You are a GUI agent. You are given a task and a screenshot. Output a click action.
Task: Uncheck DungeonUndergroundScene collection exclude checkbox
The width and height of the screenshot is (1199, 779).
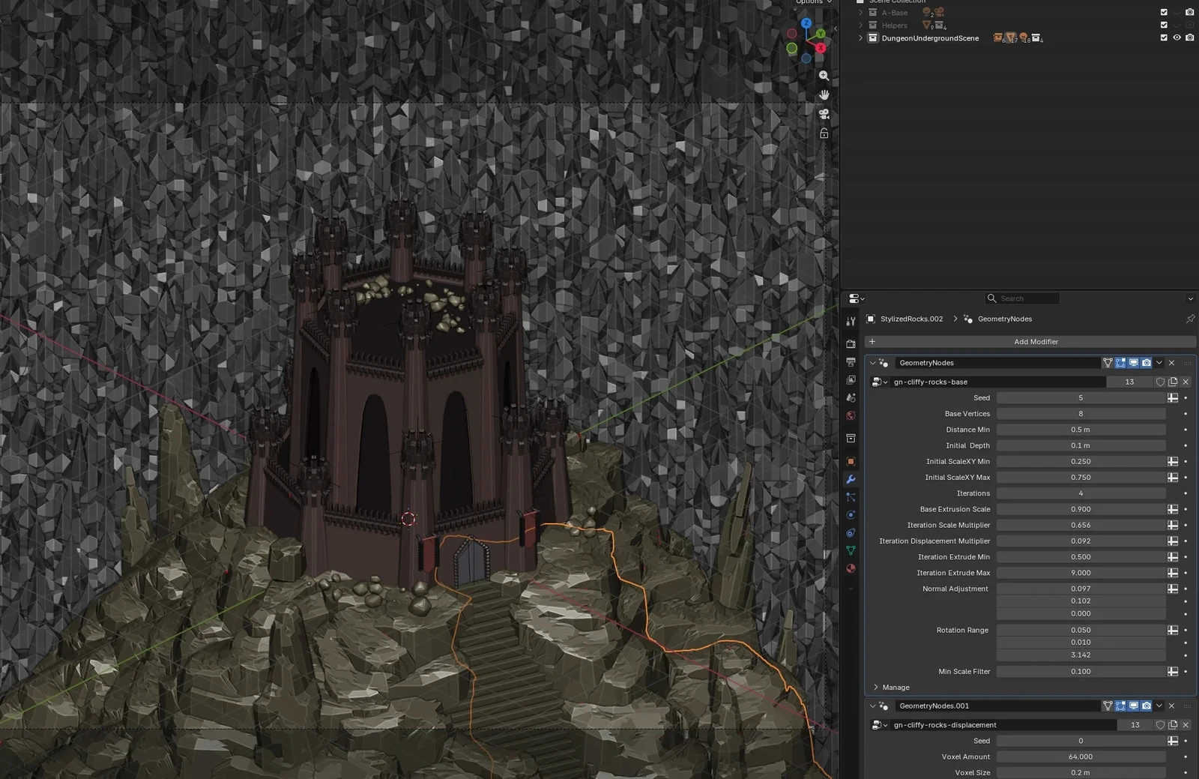coord(1164,37)
